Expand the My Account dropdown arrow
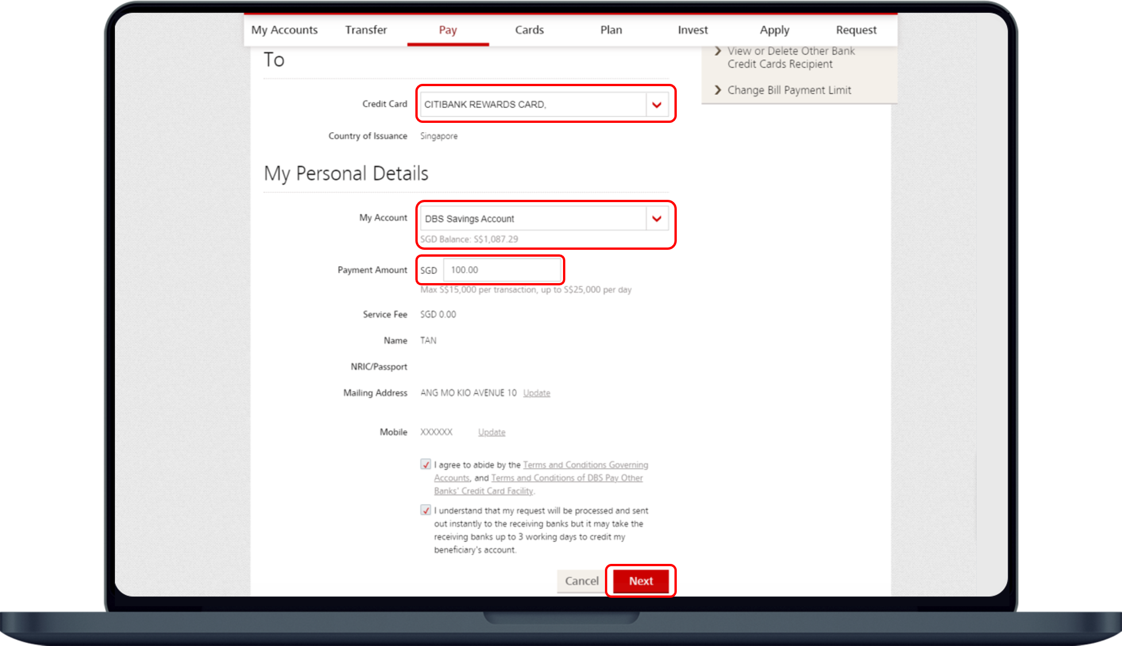This screenshot has width=1122, height=646. point(657,219)
